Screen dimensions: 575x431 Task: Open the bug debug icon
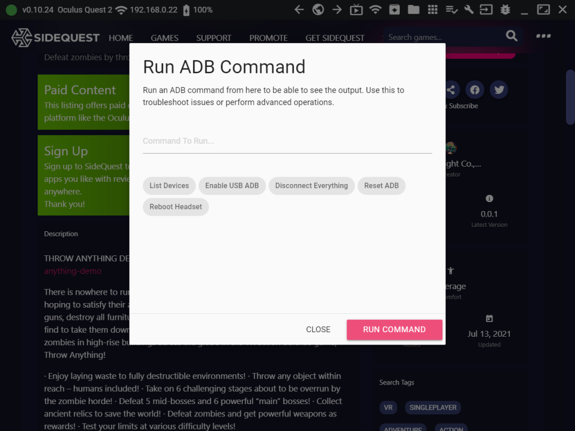click(x=505, y=10)
